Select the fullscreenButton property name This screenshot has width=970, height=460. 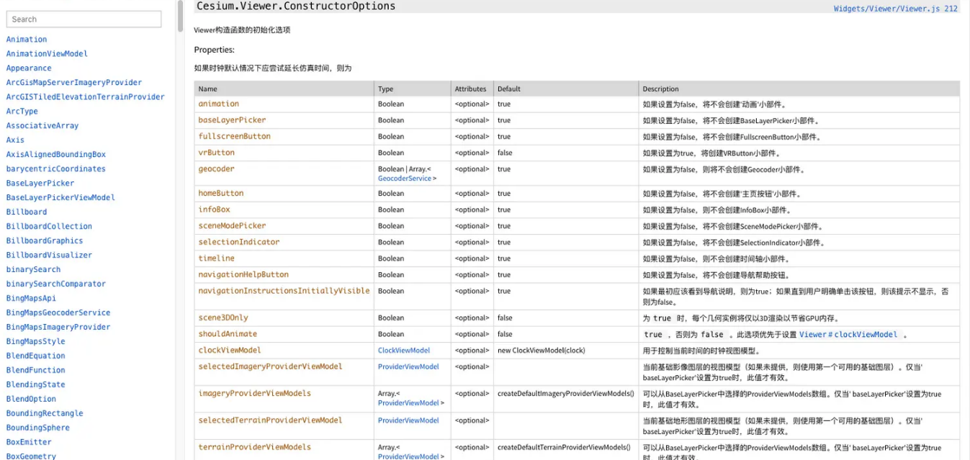click(235, 137)
